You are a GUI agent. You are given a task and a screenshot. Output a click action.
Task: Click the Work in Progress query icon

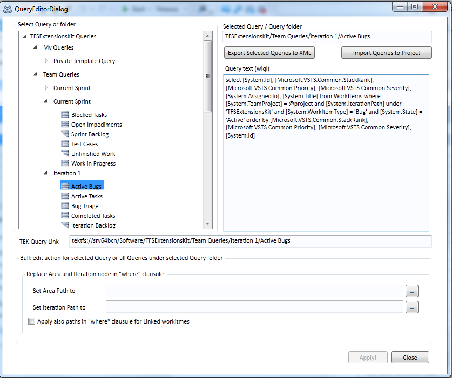(65, 163)
